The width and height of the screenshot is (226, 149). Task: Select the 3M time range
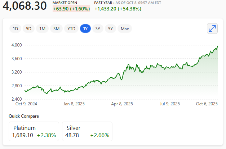[x=56, y=29]
